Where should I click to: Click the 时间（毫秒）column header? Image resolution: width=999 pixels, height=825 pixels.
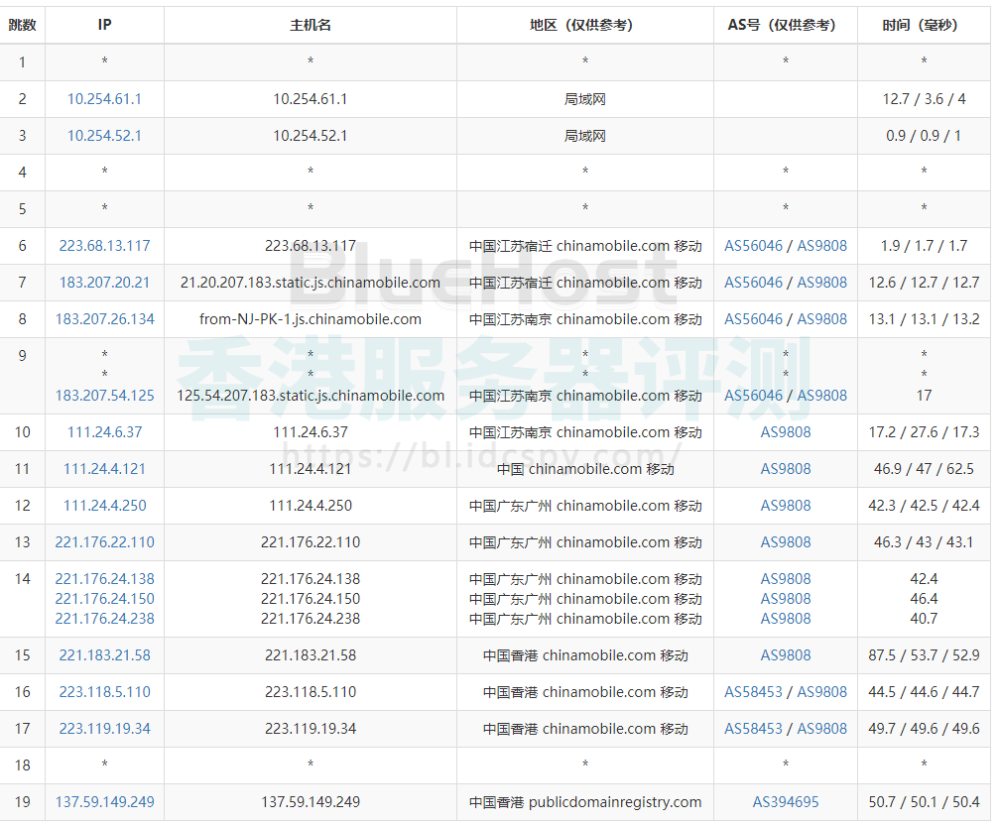click(923, 25)
